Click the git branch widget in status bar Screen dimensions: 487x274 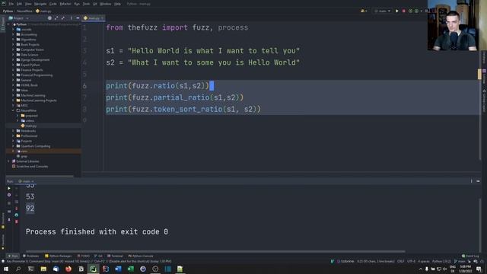[x=460, y=261]
